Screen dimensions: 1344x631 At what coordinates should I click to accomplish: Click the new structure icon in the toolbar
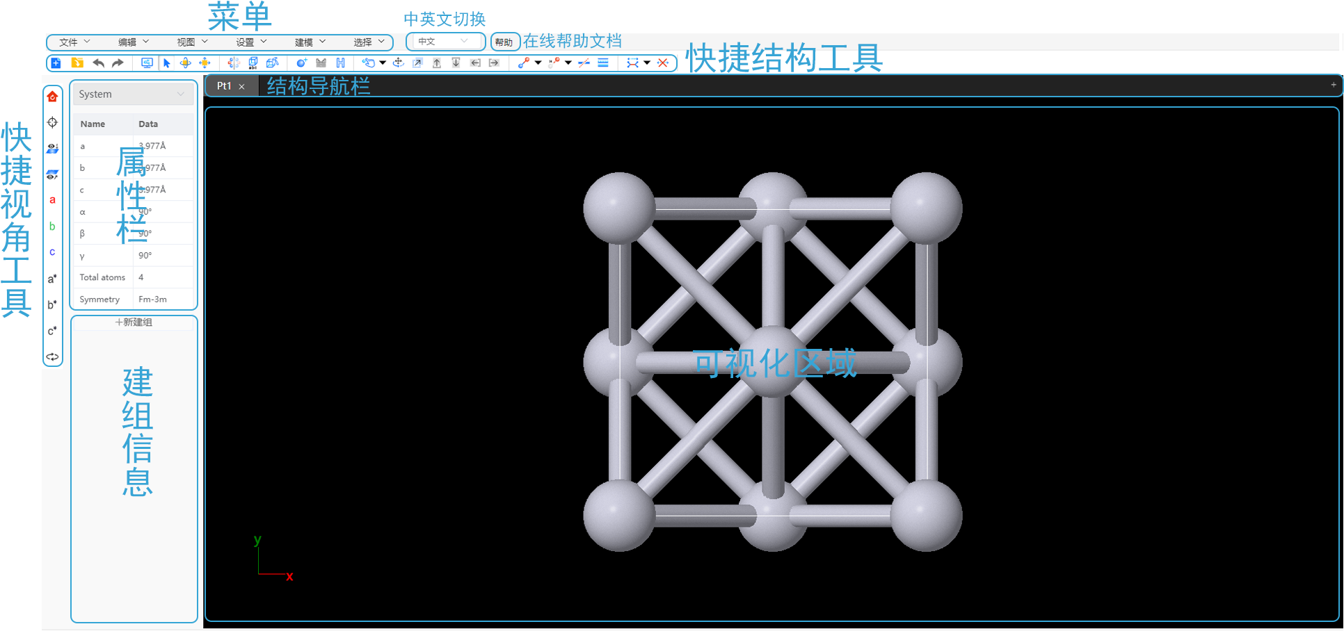(56, 63)
